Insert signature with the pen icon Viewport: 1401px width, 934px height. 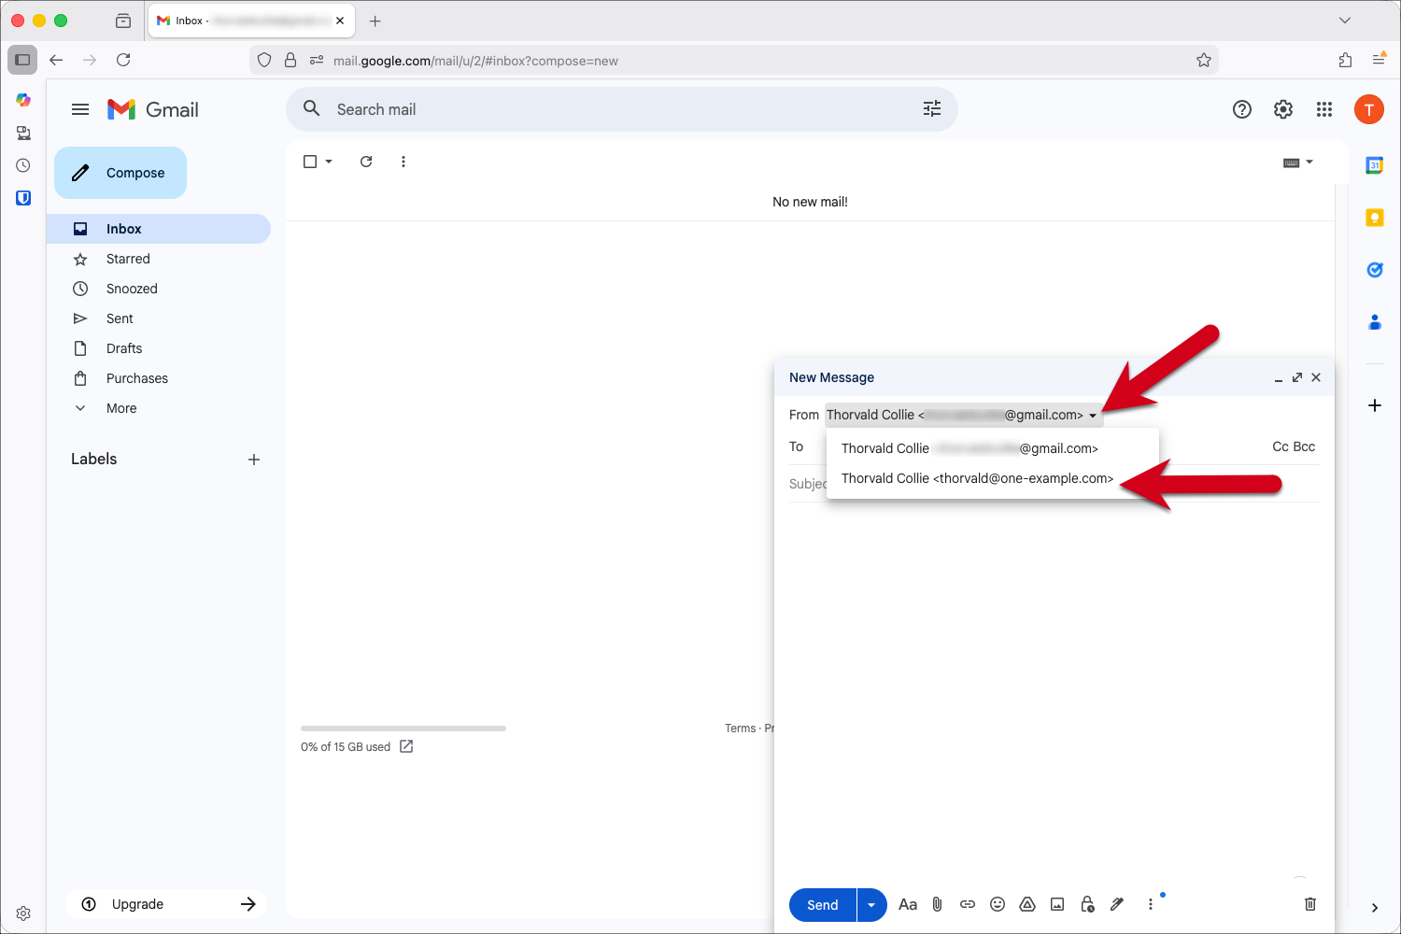pyautogui.click(x=1117, y=904)
